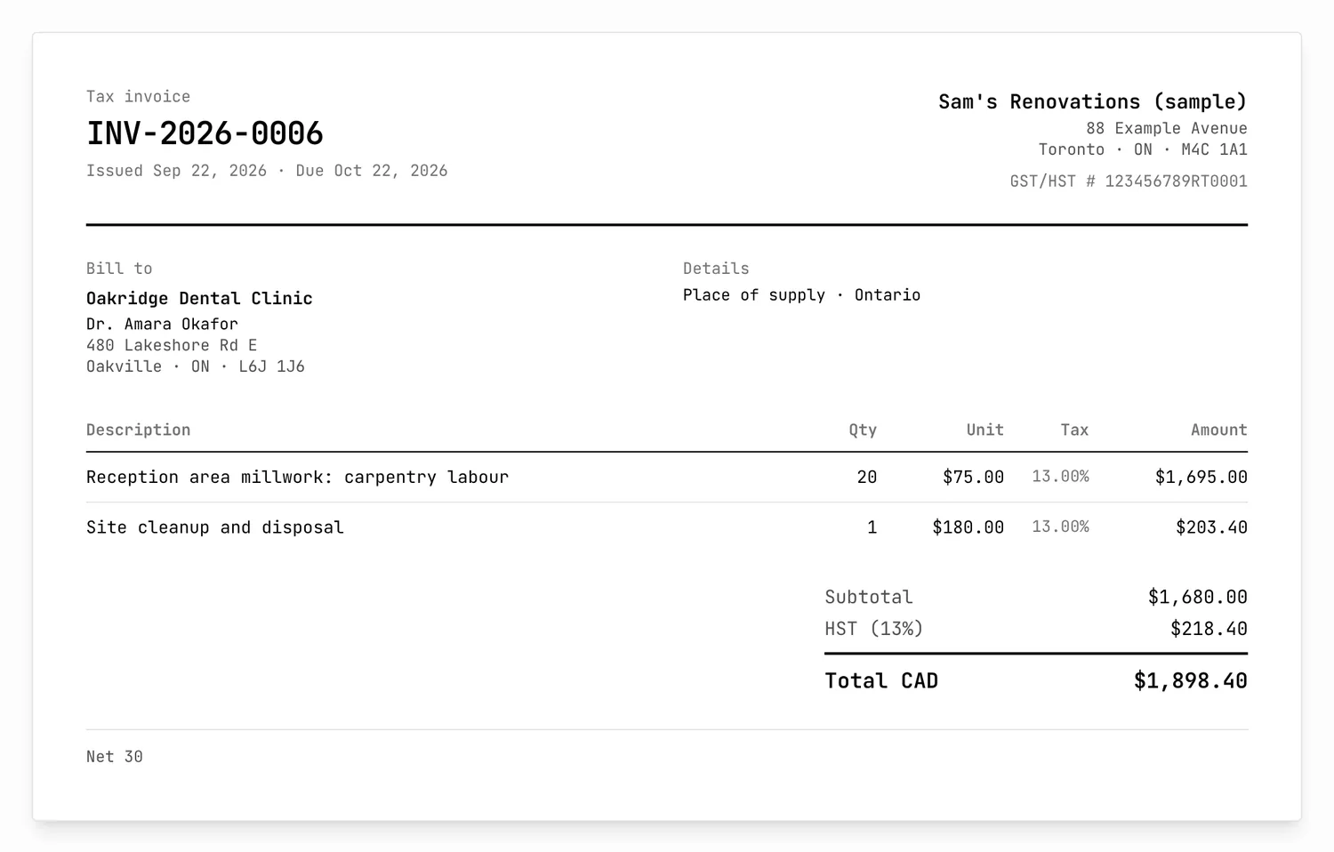Screen dimensions: 1334x852
Task: Select the carpentry labour line description
Action: (297, 478)
